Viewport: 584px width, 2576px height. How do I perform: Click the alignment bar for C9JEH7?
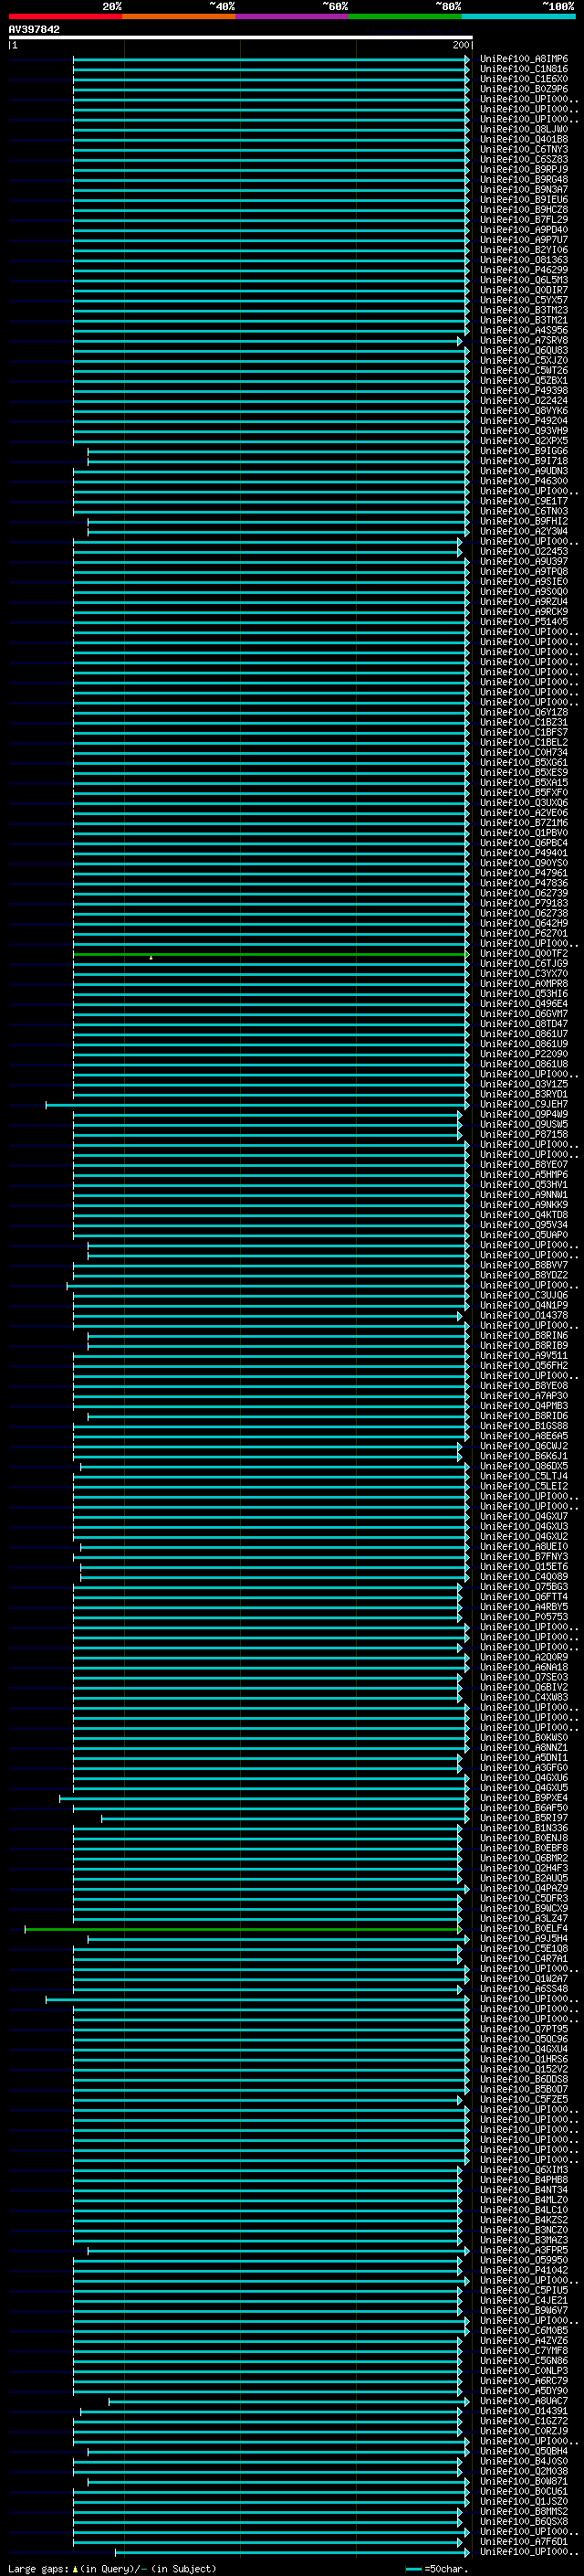coord(256,1105)
